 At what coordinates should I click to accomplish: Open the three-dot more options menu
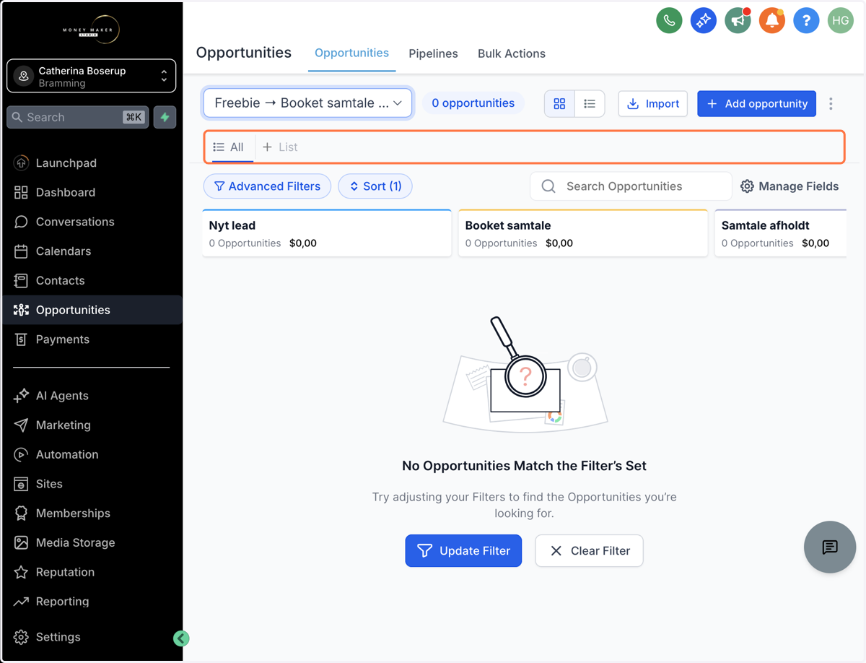tap(831, 104)
